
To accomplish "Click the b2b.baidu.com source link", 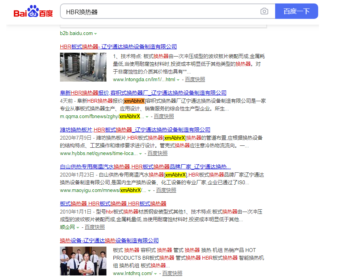I will coord(76,33).
